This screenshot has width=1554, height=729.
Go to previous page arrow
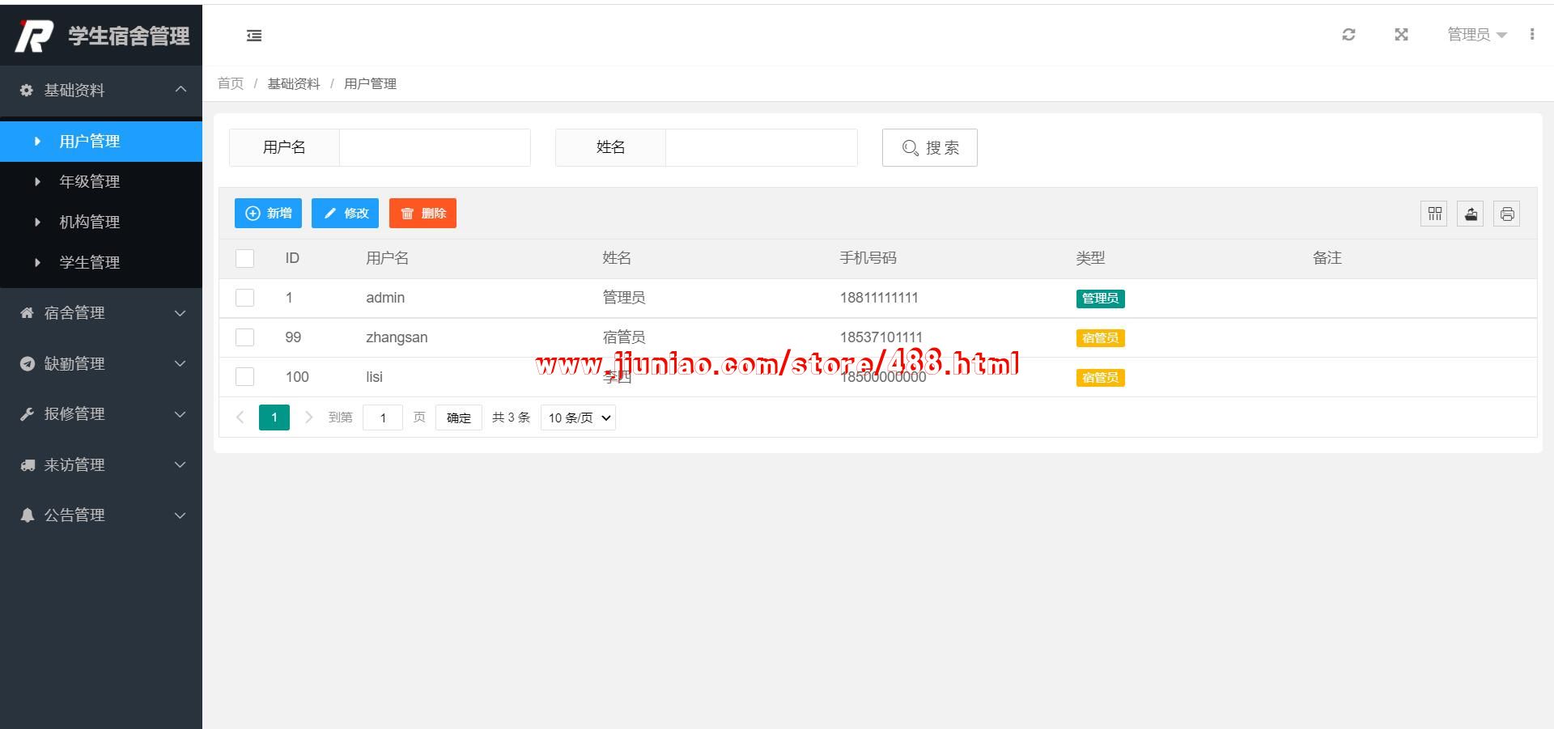coord(240,417)
